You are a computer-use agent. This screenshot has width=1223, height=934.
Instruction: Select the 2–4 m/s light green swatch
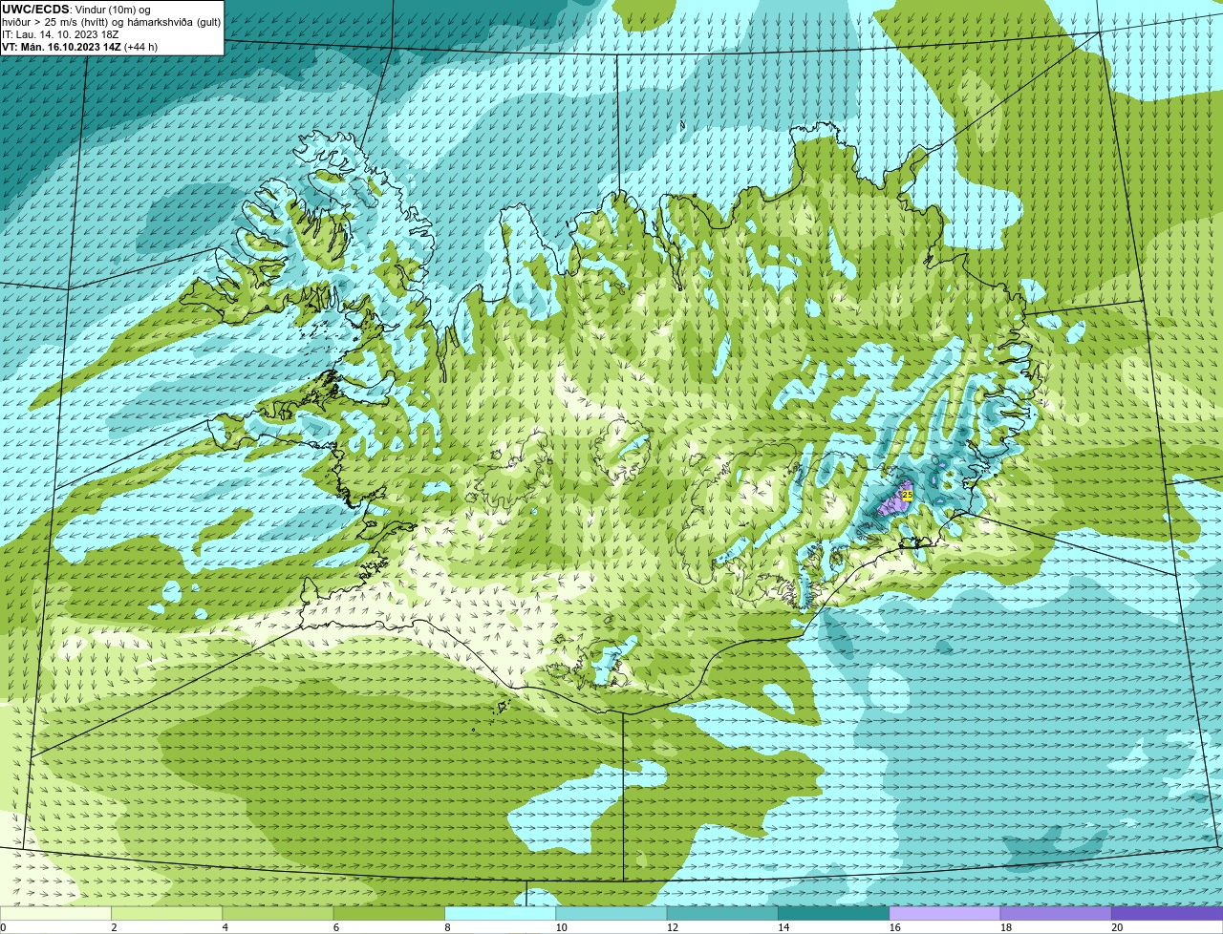[167, 913]
